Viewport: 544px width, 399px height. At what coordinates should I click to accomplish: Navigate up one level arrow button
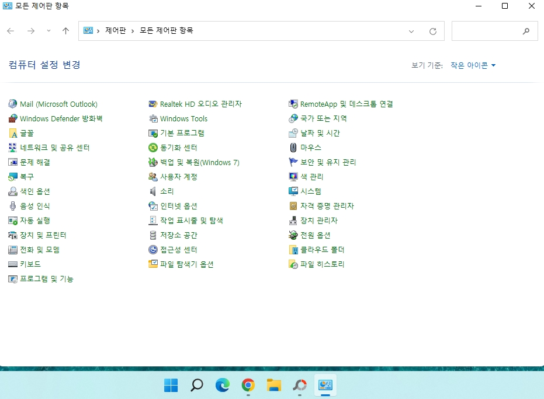(x=65, y=31)
